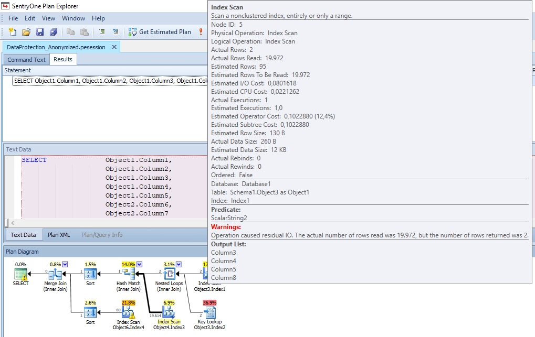The image size is (535, 337).
Task: Select the SELECT Object1.Column1 statement row
Action: [110, 81]
